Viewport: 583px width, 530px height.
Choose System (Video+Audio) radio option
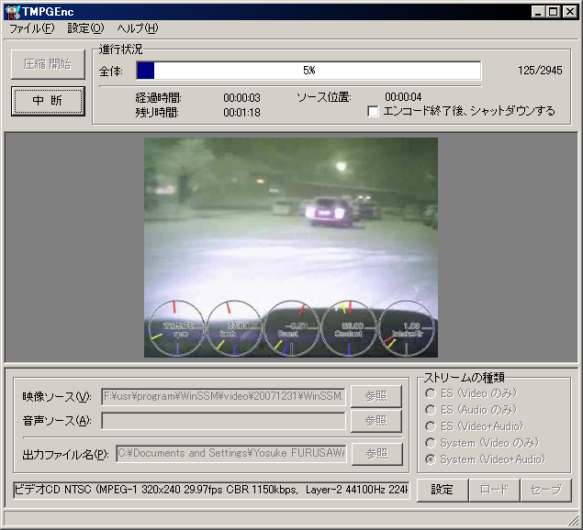(429, 459)
